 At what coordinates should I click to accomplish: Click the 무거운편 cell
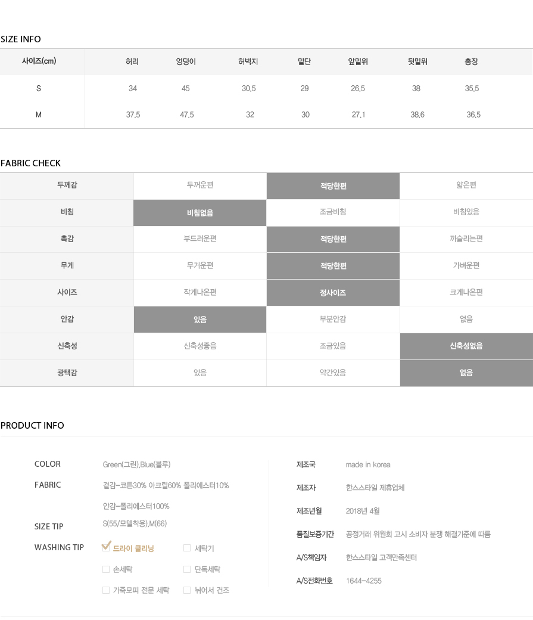[x=200, y=265]
